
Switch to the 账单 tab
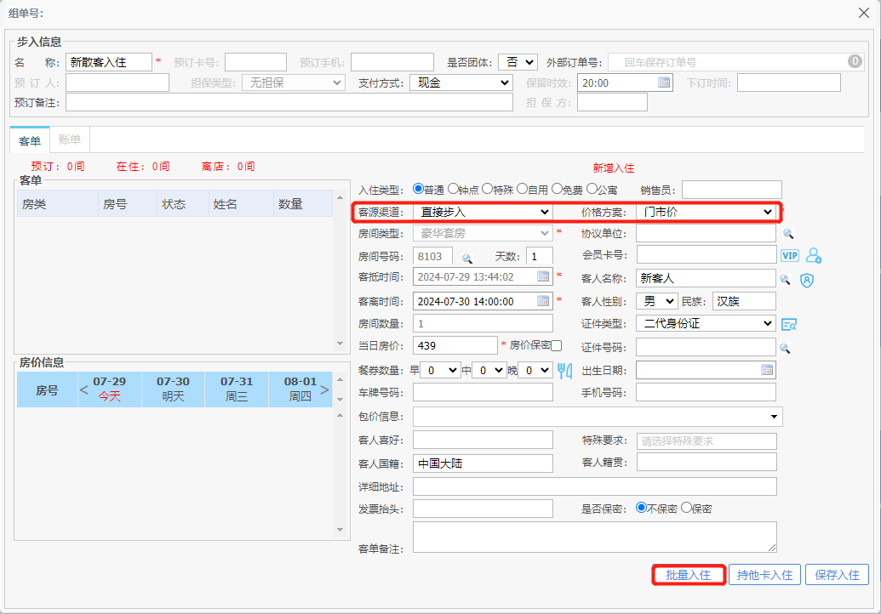(70, 139)
